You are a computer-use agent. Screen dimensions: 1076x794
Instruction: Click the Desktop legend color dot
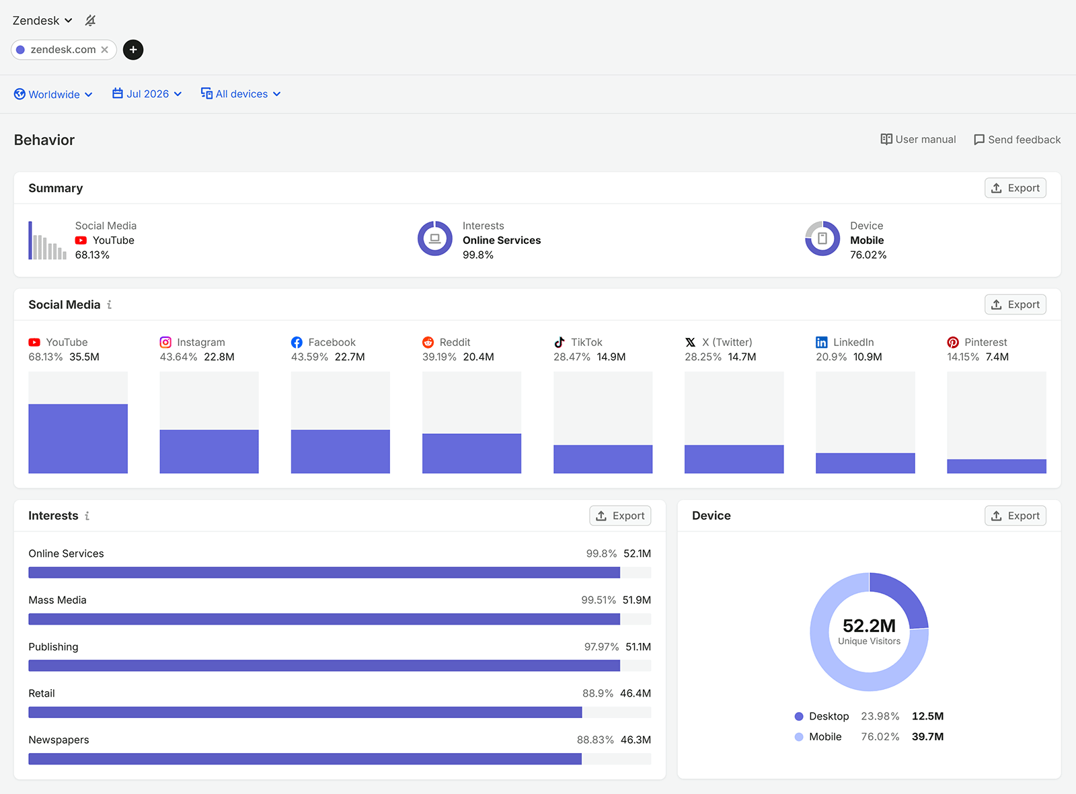tap(799, 717)
